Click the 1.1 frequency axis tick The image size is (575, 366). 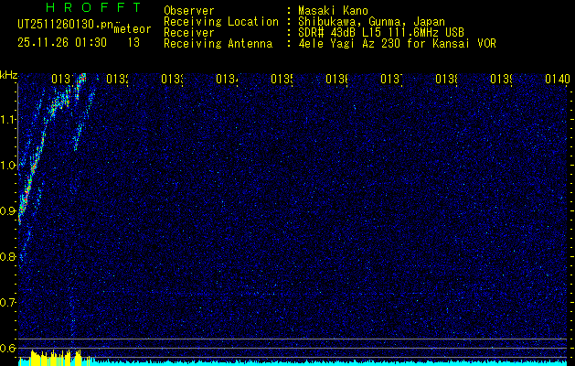pos(8,120)
